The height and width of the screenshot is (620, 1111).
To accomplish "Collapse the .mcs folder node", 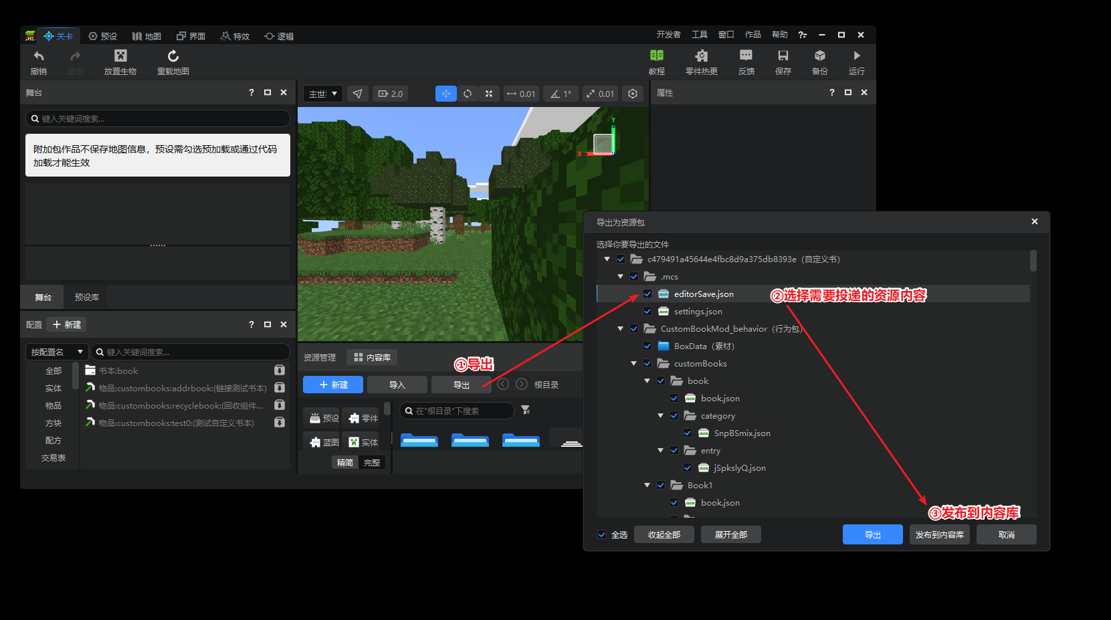I will 621,276.
